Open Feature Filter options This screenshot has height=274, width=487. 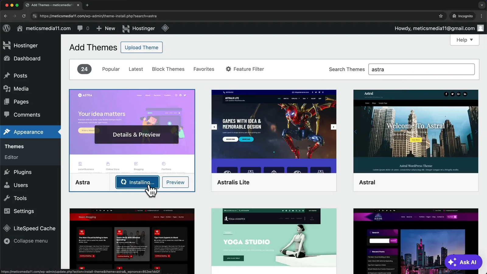tap(245, 69)
